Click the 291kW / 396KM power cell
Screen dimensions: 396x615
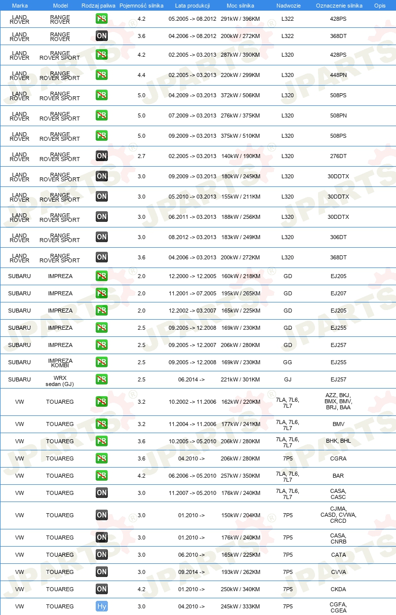(x=241, y=19)
